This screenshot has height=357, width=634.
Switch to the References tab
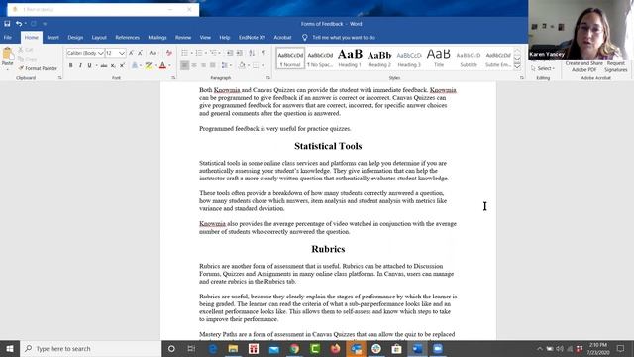(128, 38)
